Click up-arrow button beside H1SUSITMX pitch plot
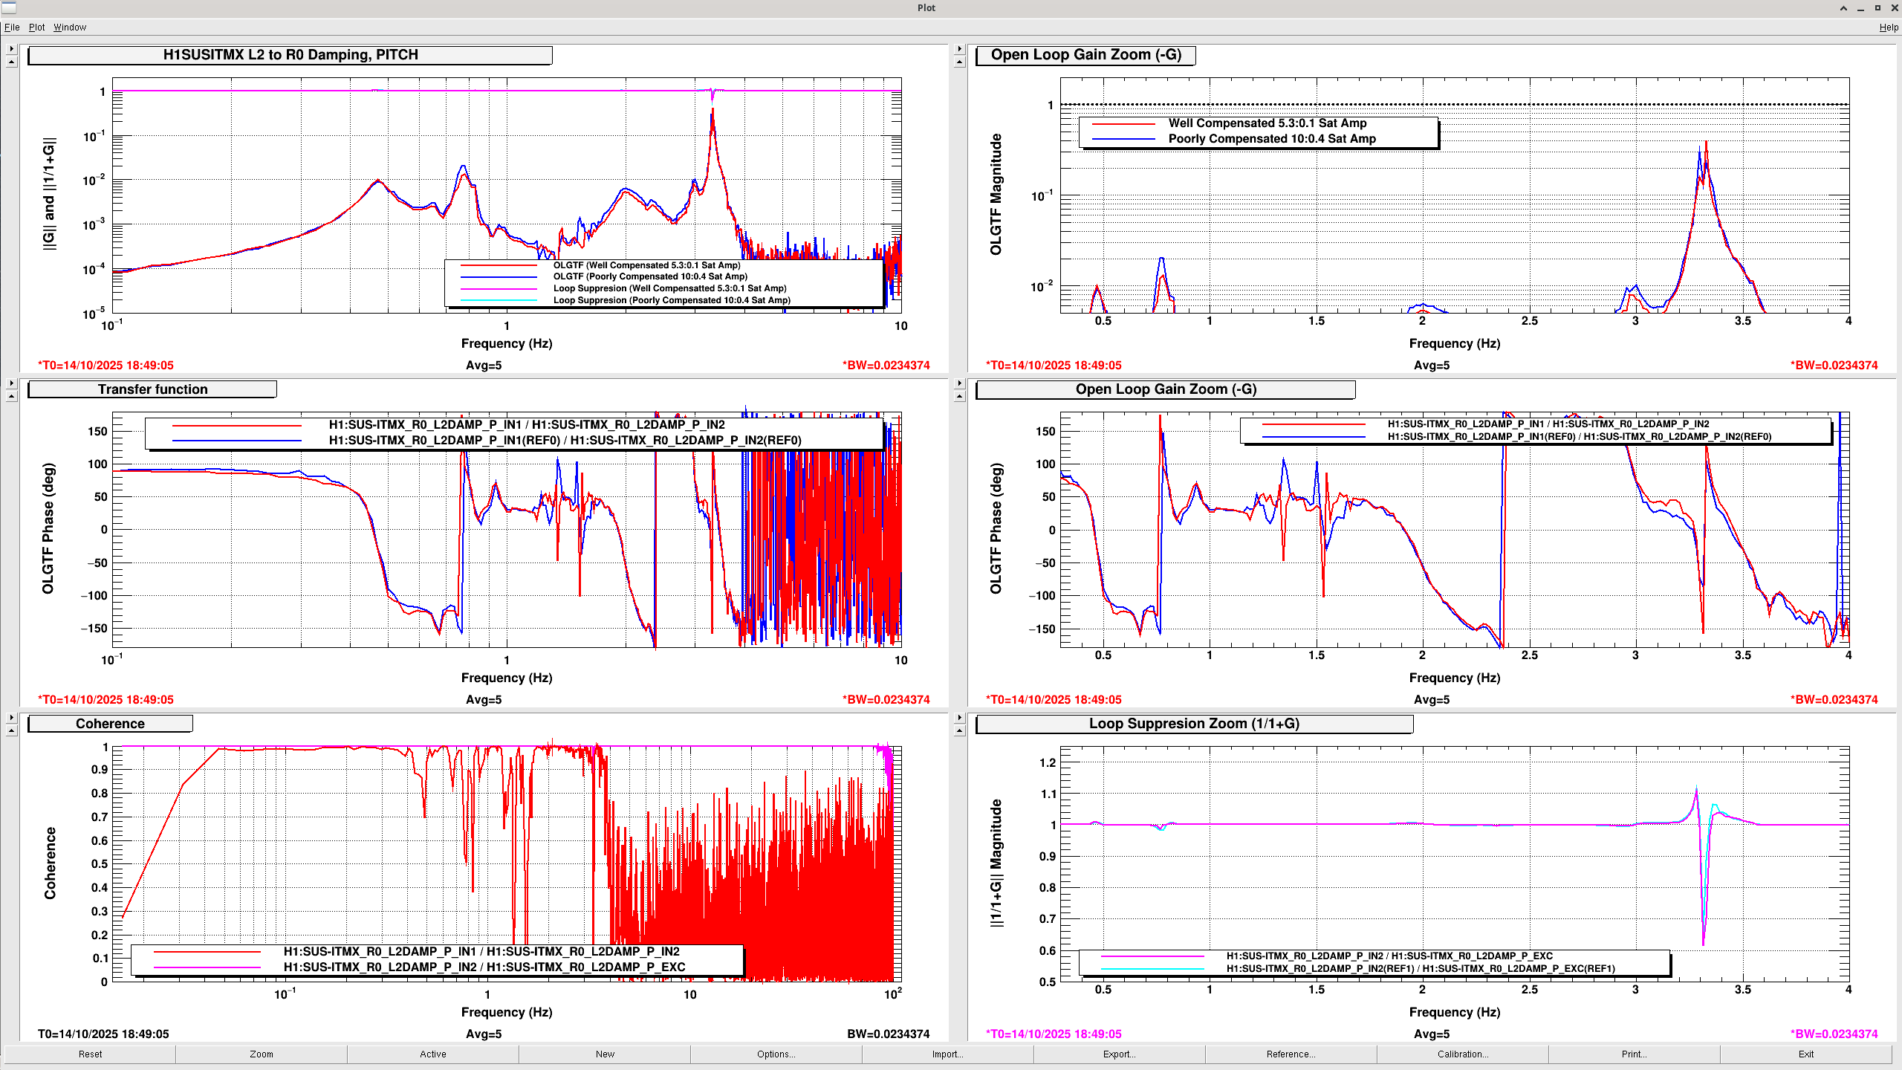The width and height of the screenshot is (1902, 1070). (11, 62)
